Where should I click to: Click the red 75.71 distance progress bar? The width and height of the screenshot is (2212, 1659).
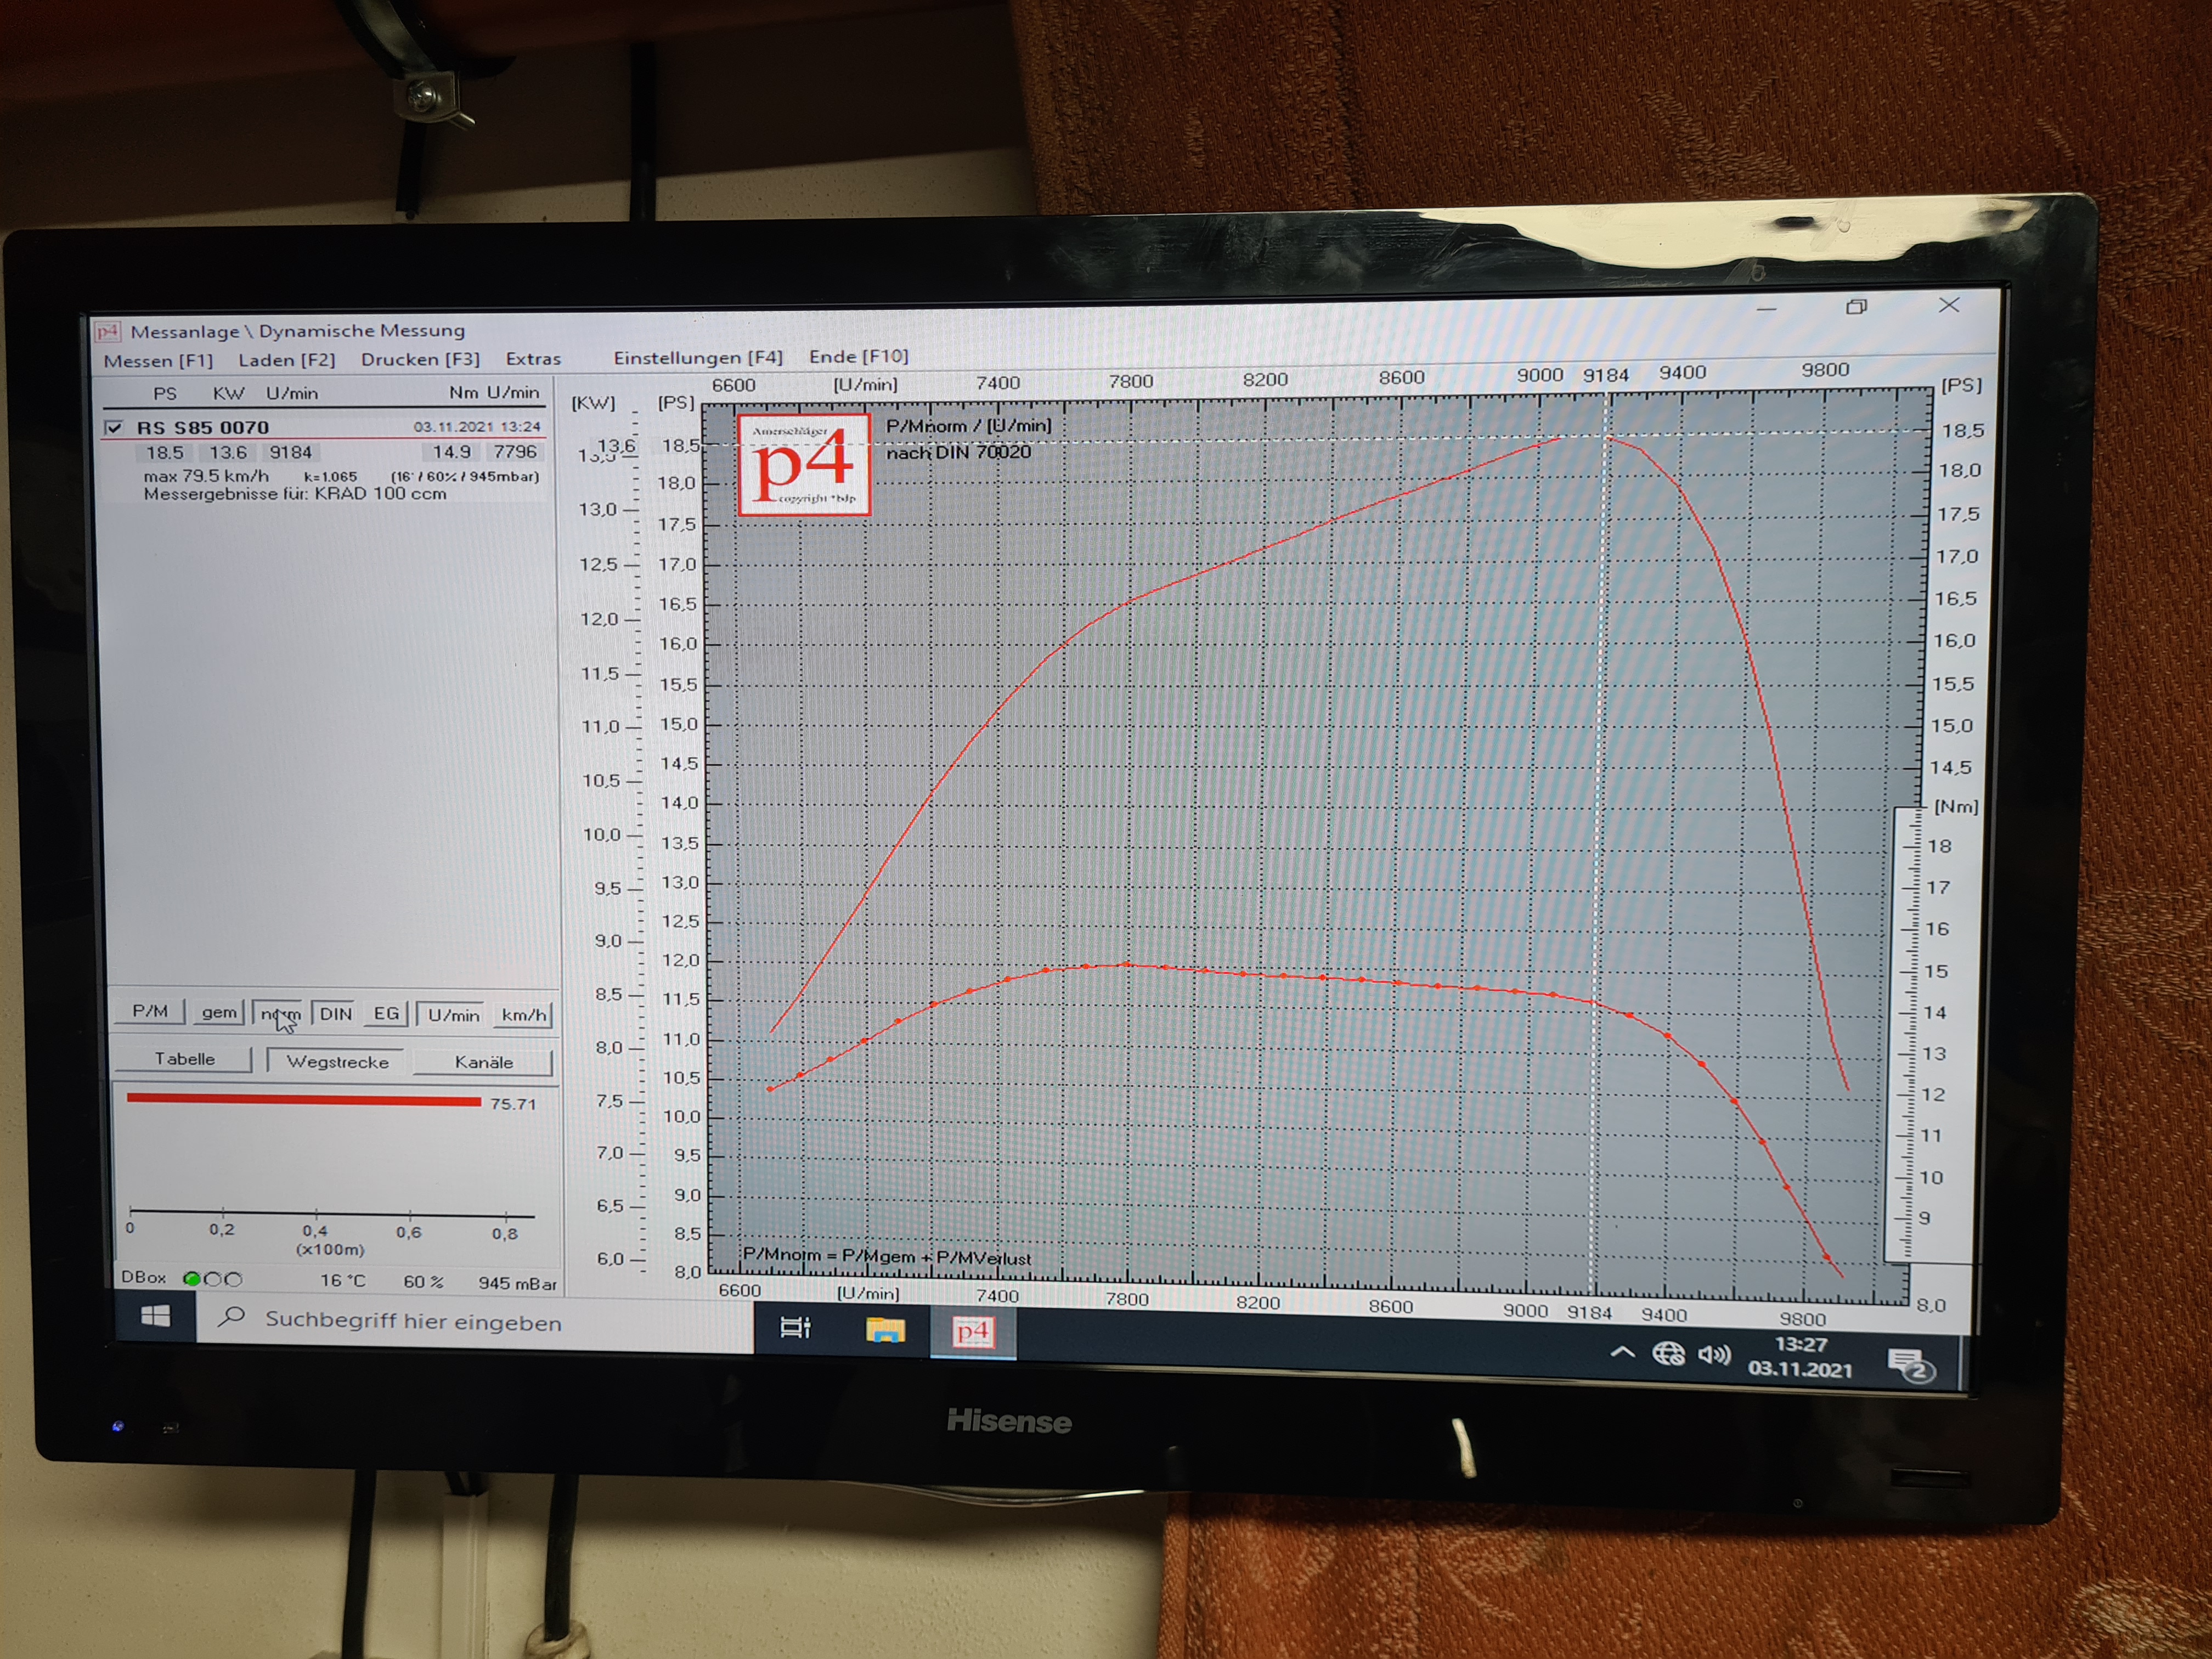303,1100
